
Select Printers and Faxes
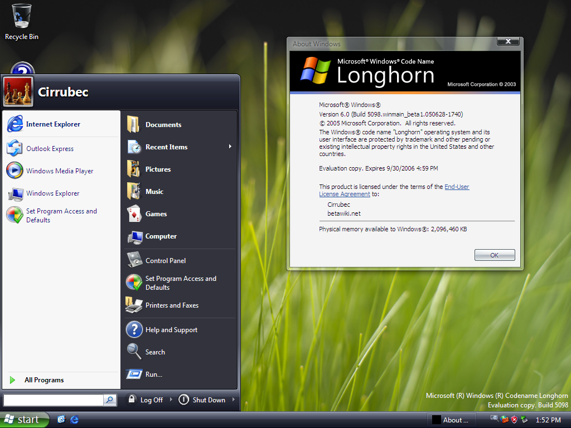pos(171,305)
